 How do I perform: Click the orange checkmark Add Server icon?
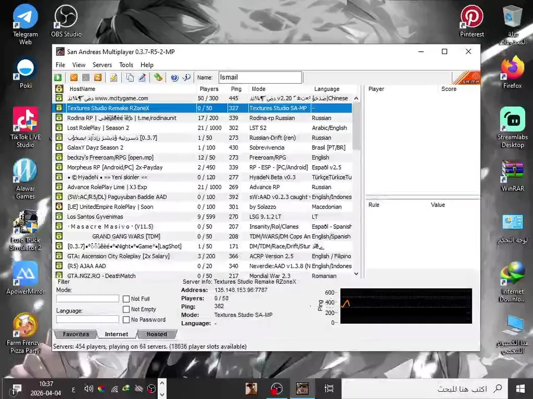74,78
